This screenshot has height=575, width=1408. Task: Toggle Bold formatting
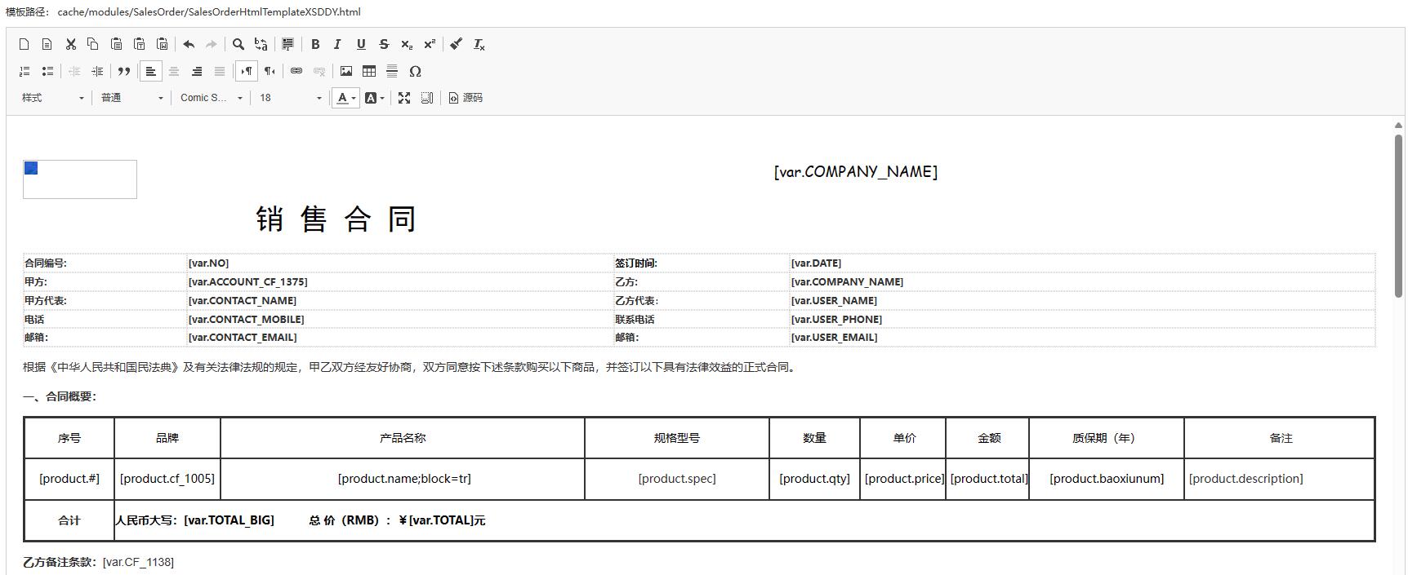[x=315, y=44]
